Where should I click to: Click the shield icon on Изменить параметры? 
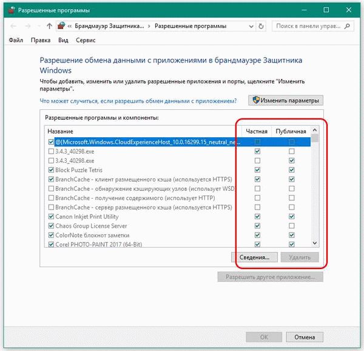(x=257, y=100)
